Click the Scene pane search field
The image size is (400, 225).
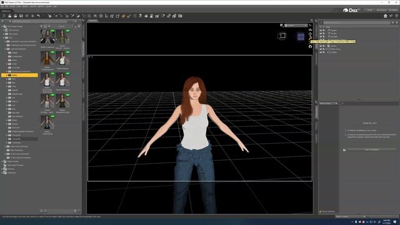[x=357, y=22]
